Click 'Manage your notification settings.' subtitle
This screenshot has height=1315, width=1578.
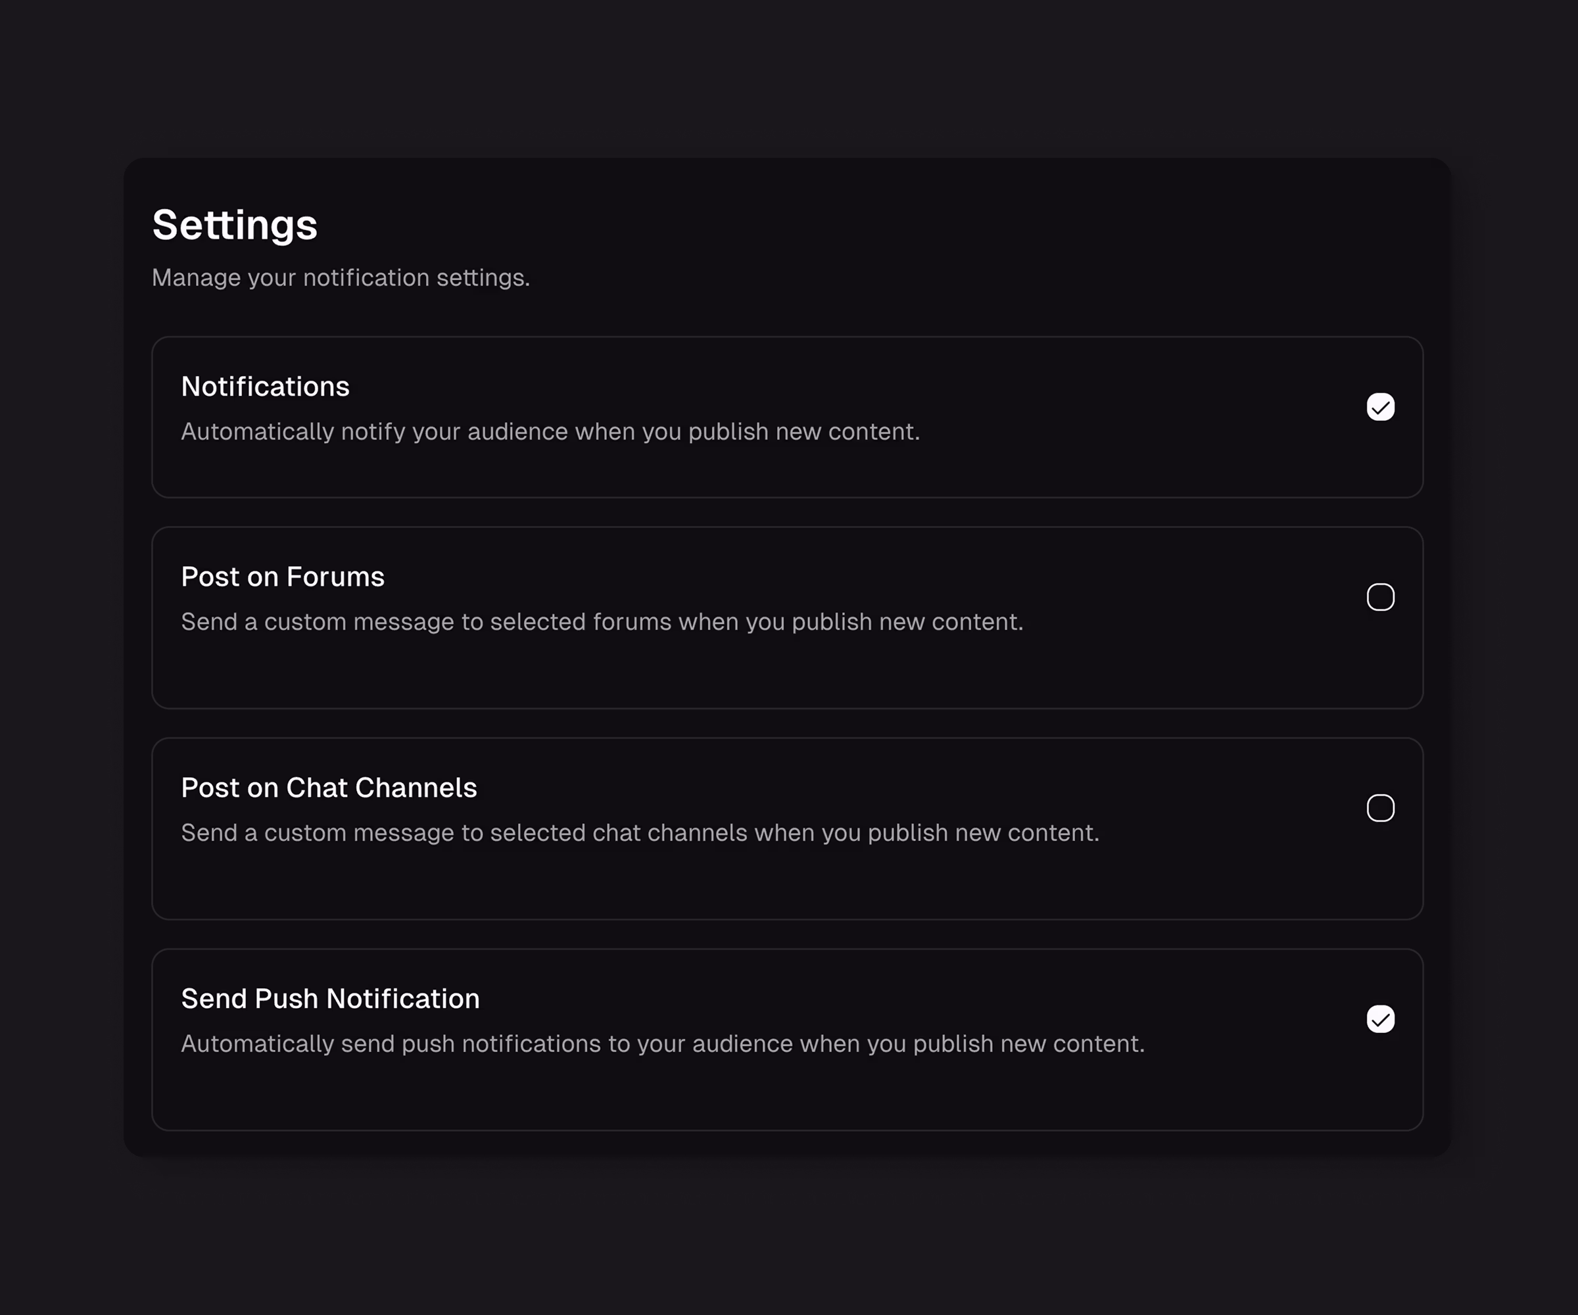click(x=341, y=277)
